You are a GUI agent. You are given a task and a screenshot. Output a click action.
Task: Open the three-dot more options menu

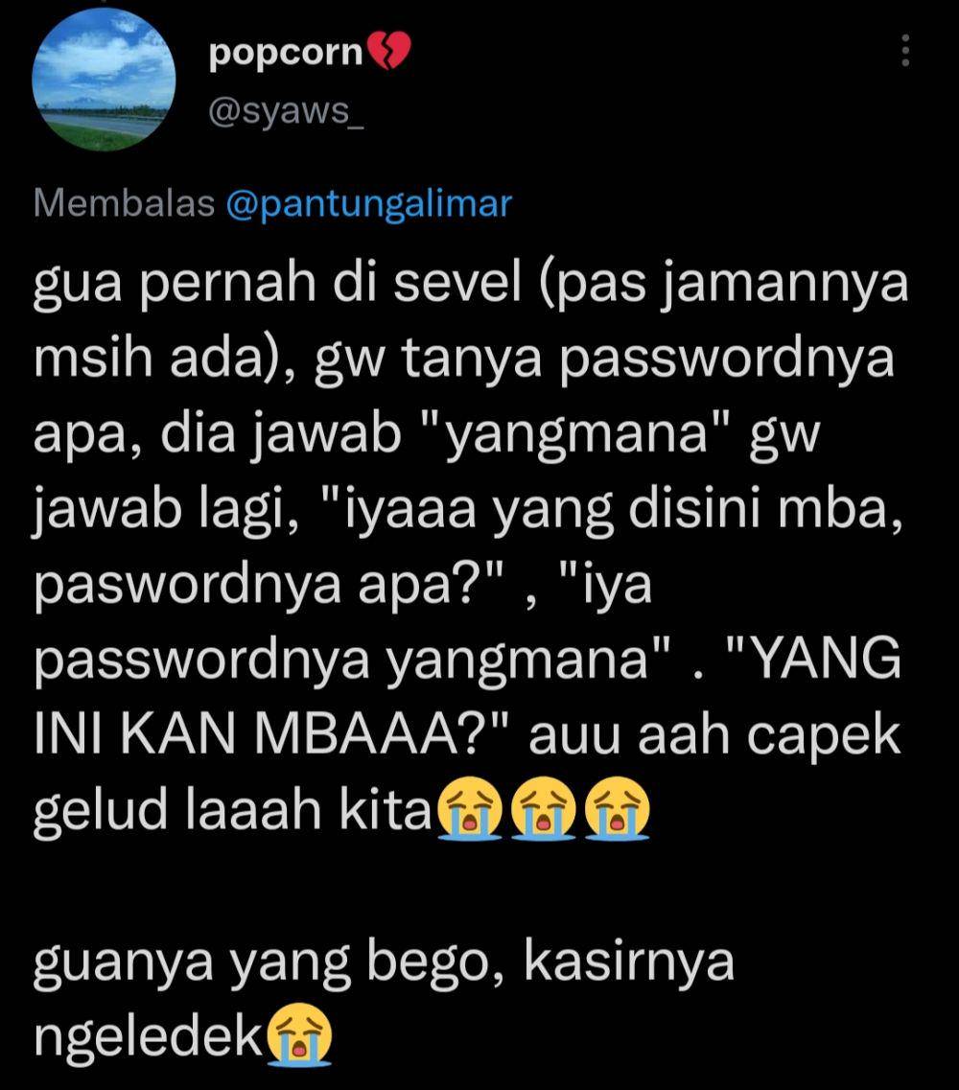coord(904,51)
